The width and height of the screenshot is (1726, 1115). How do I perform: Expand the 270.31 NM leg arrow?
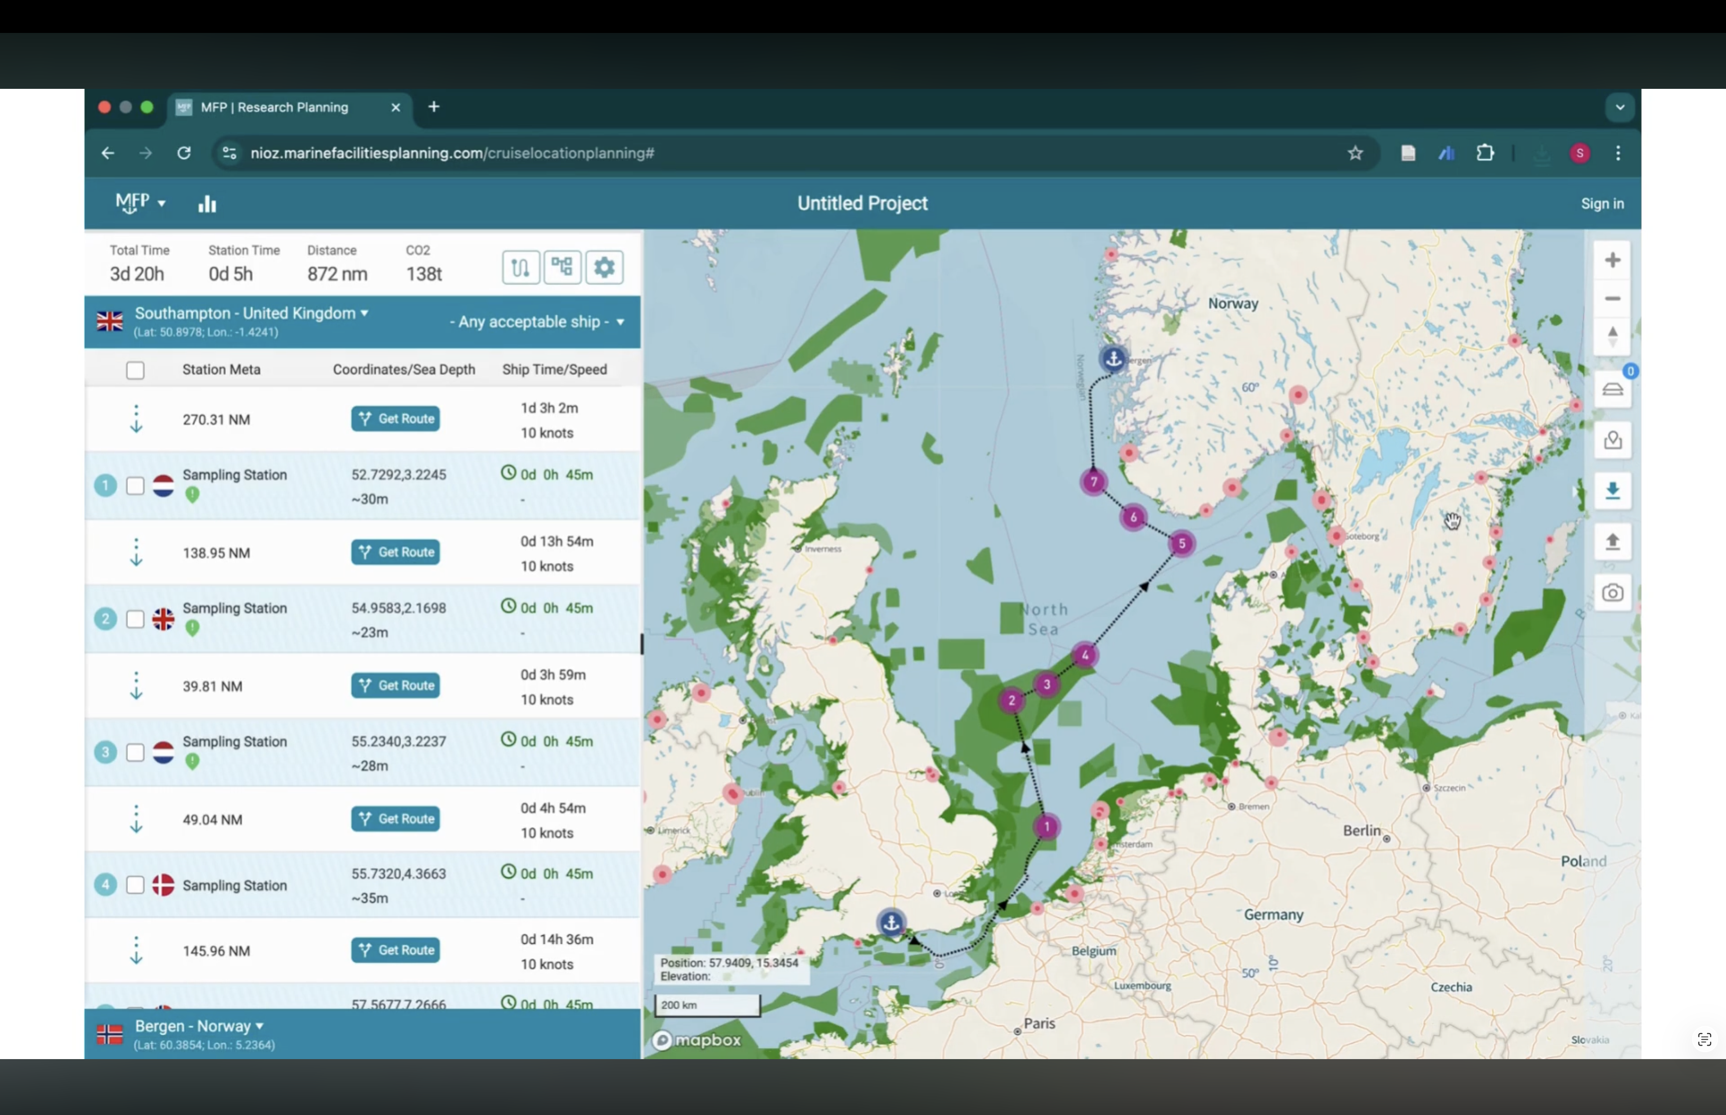click(136, 419)
